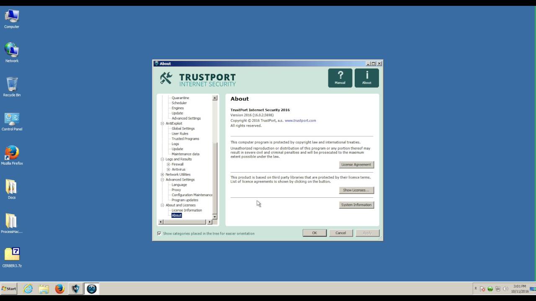536x301 pixels.
Task: Click the taskbar clock
Action: [520, 289]
